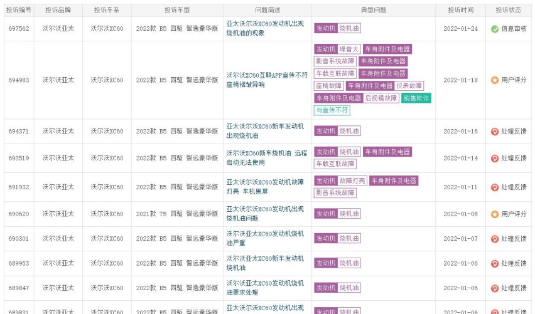The image size is (535, 314).
Task: Click 处理反馈 status text in row 690301
Action: tap(514, 239)
